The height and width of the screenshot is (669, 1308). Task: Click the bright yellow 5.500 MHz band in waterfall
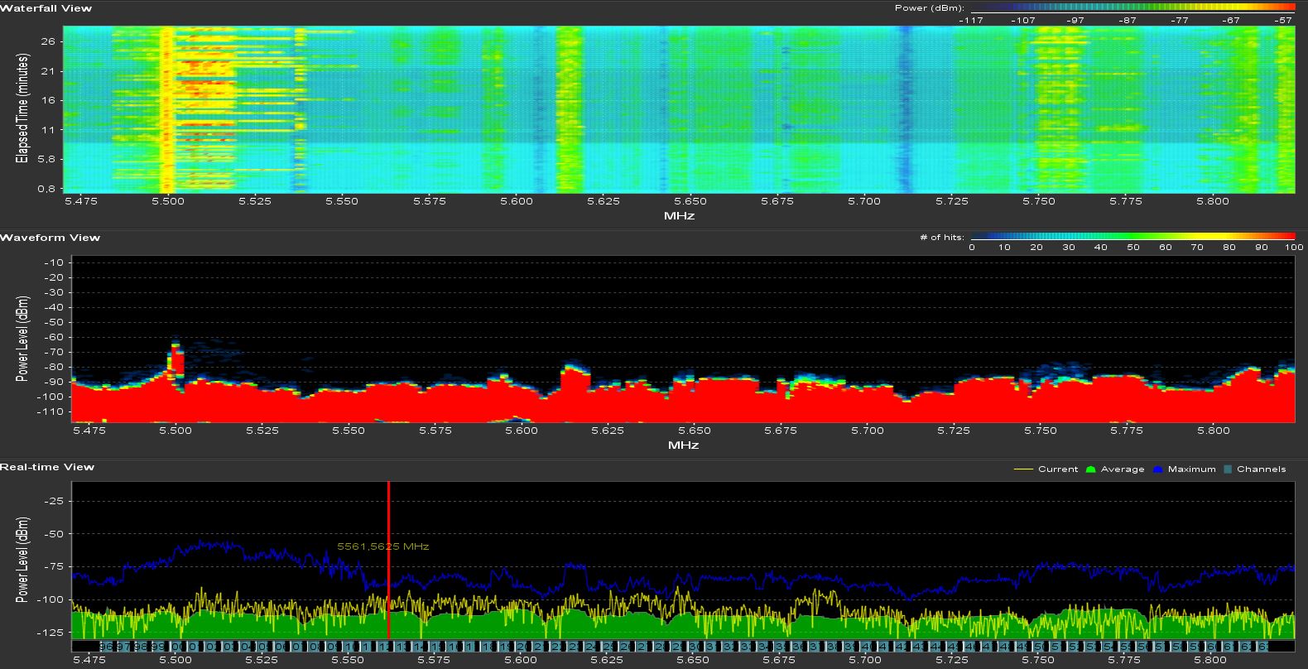(167, 108)
